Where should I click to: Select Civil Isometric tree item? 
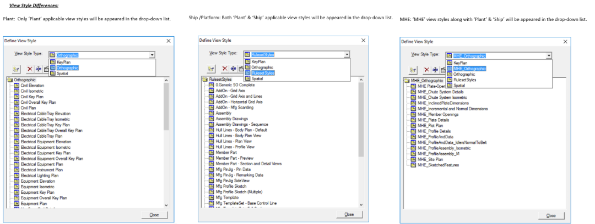coord(32,91)
